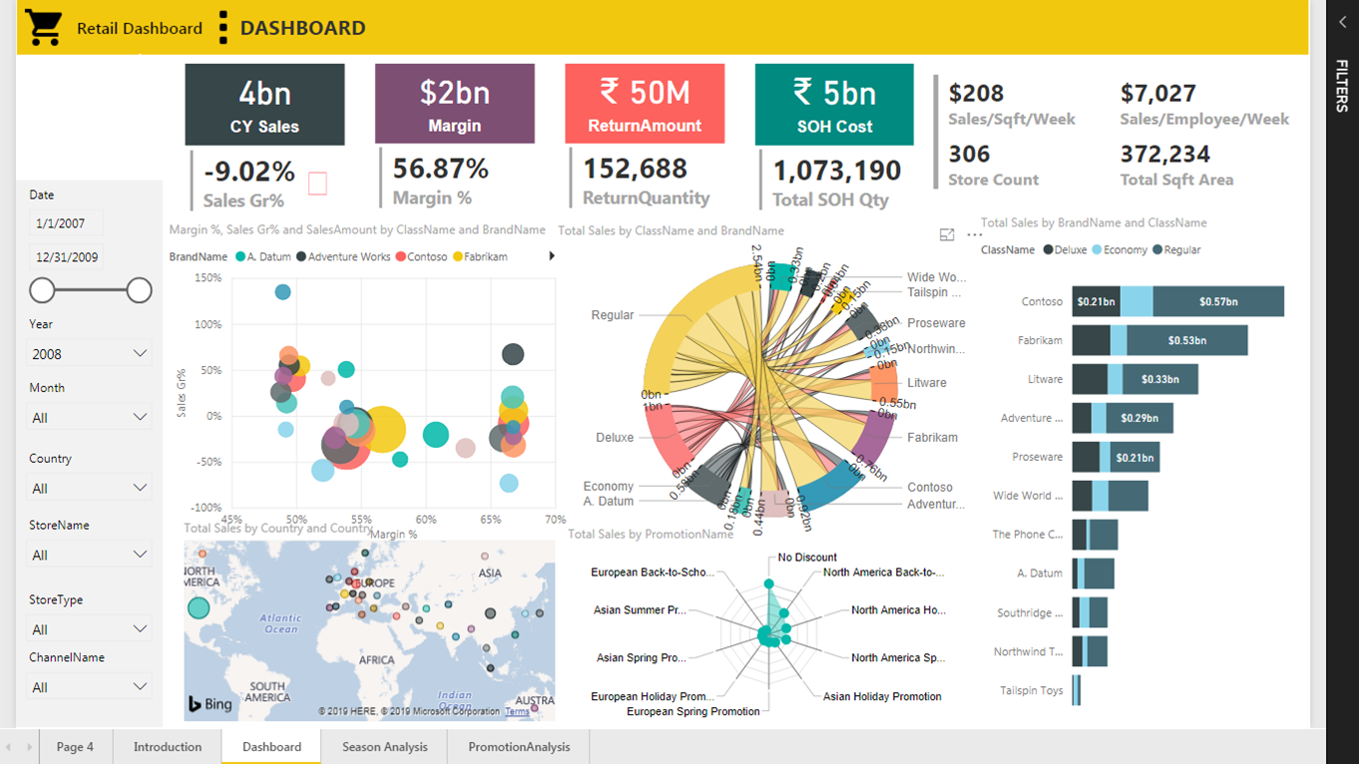
Task: Click the left handle of date slider
Action: click(x=42, y=290)
